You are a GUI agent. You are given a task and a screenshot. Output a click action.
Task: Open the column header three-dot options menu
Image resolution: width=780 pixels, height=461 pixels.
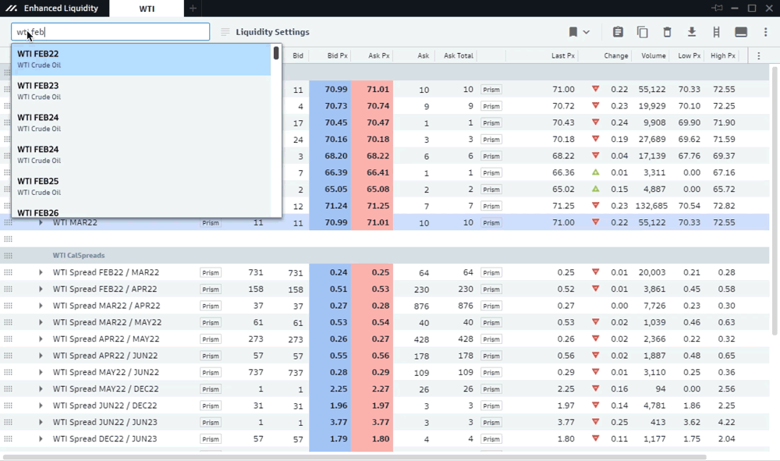pyautogui.click(x=759, y=55)
